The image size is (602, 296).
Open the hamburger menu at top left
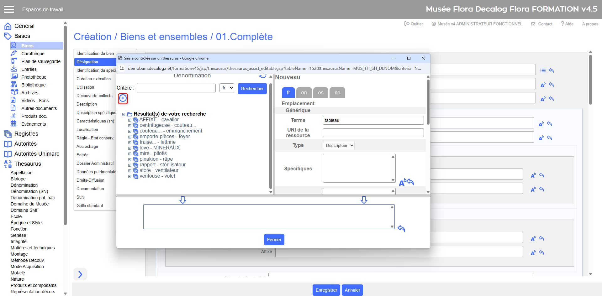click(9, 9)
